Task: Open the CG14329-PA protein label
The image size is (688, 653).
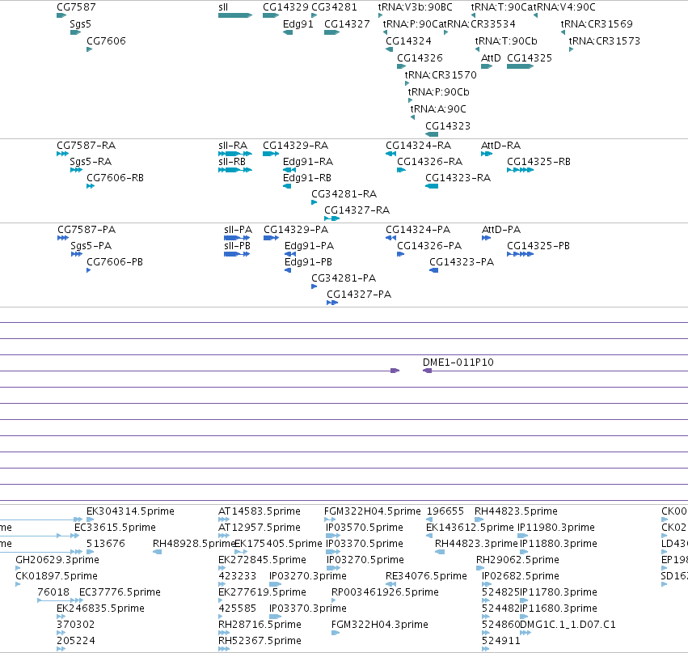Action: (296, 230)
